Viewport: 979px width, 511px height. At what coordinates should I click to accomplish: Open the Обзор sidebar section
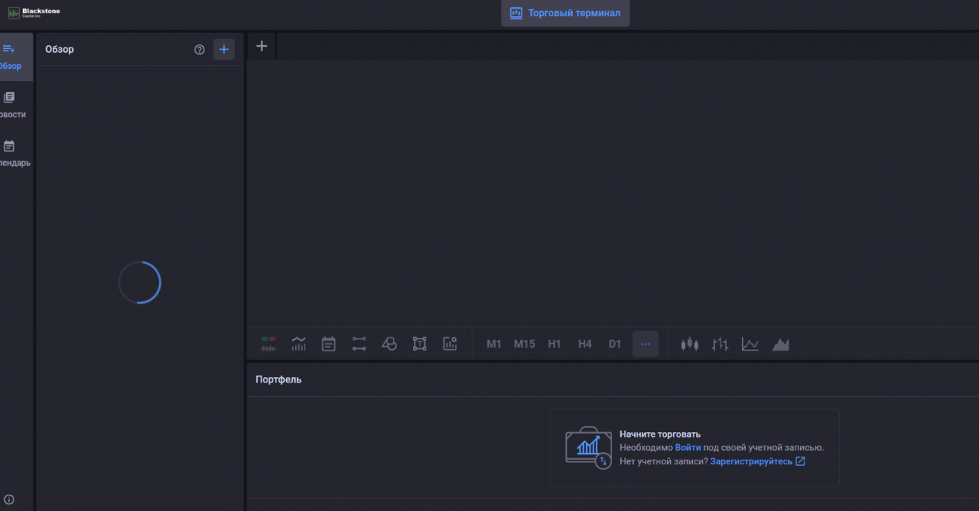pos(15,56)
